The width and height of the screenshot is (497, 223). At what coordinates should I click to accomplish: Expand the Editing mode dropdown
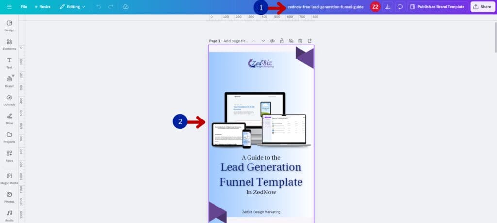(72, 7)
